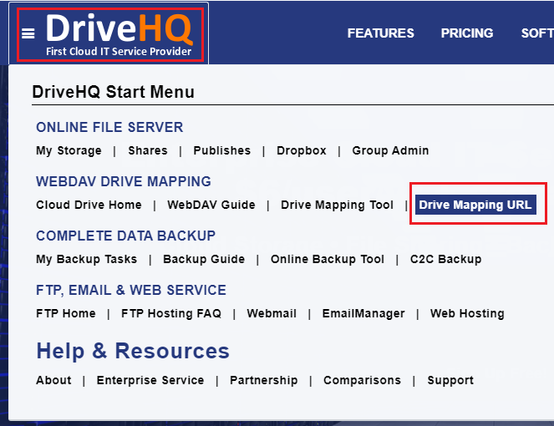Viewport: 554px width, 426px height.
Task: Go to Shares page
Action: [x=148, y=150]
